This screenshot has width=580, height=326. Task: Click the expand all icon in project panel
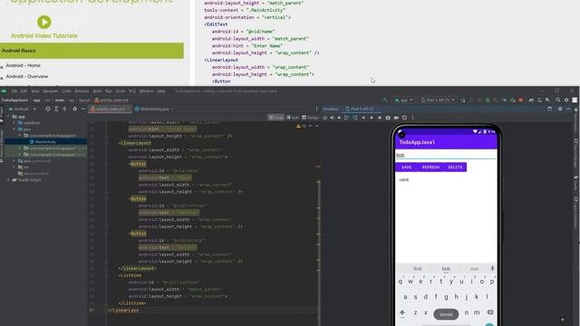coord(56,109)
